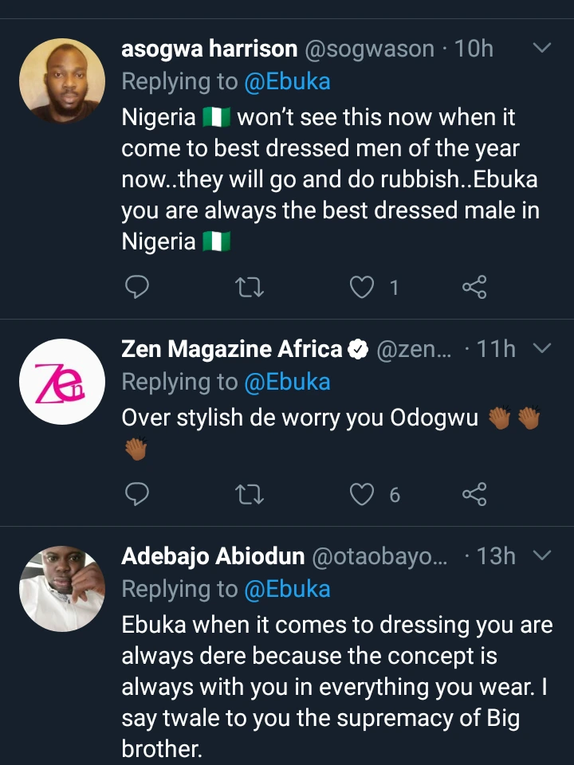View Adebajo Abiodun's profile photo

point(62,588)
